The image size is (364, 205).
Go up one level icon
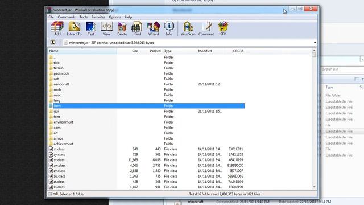click(x=53, y=42)
